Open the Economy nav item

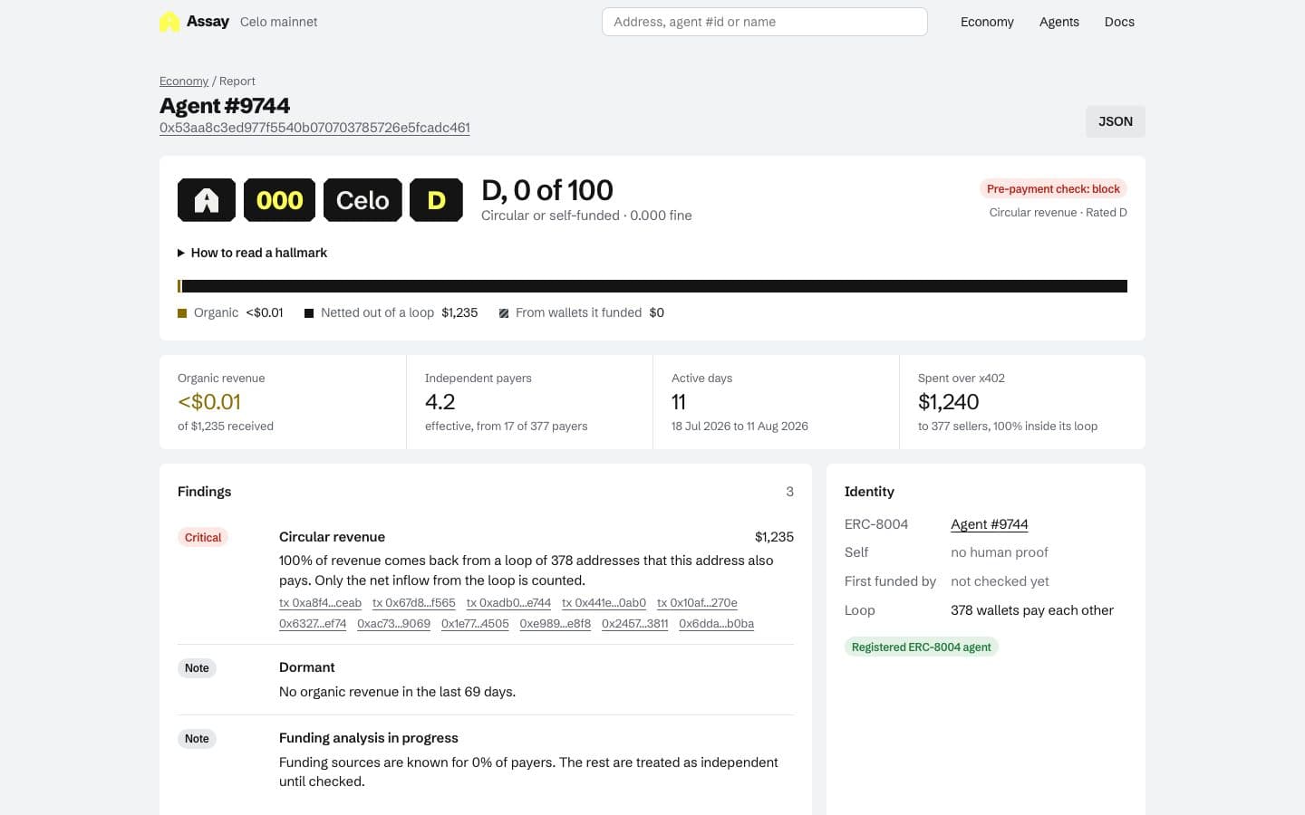point(987,22)
